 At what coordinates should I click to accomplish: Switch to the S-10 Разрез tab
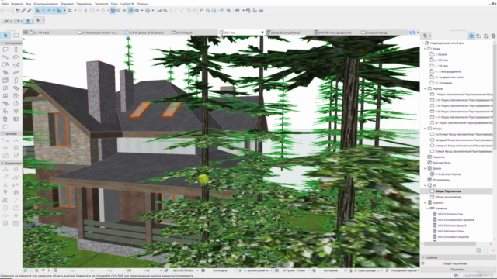coord(194,33)
